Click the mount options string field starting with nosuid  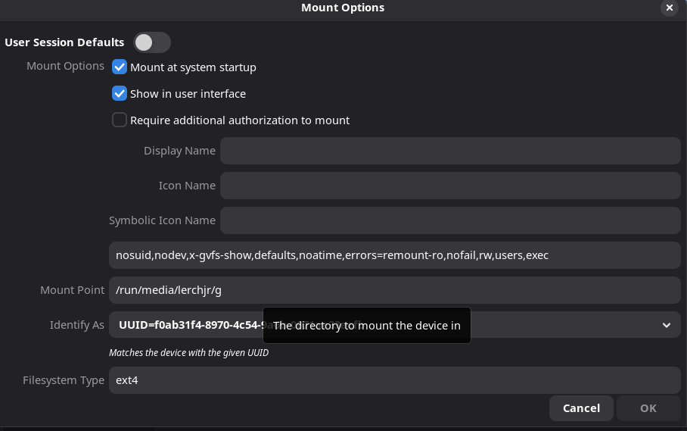(x=394, y=255)
